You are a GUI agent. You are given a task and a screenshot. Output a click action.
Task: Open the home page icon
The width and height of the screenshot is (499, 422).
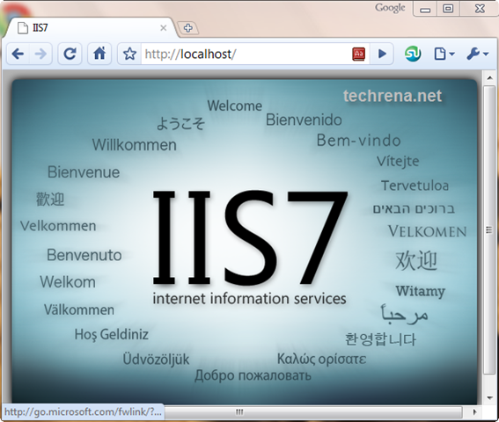coord(99,54)
